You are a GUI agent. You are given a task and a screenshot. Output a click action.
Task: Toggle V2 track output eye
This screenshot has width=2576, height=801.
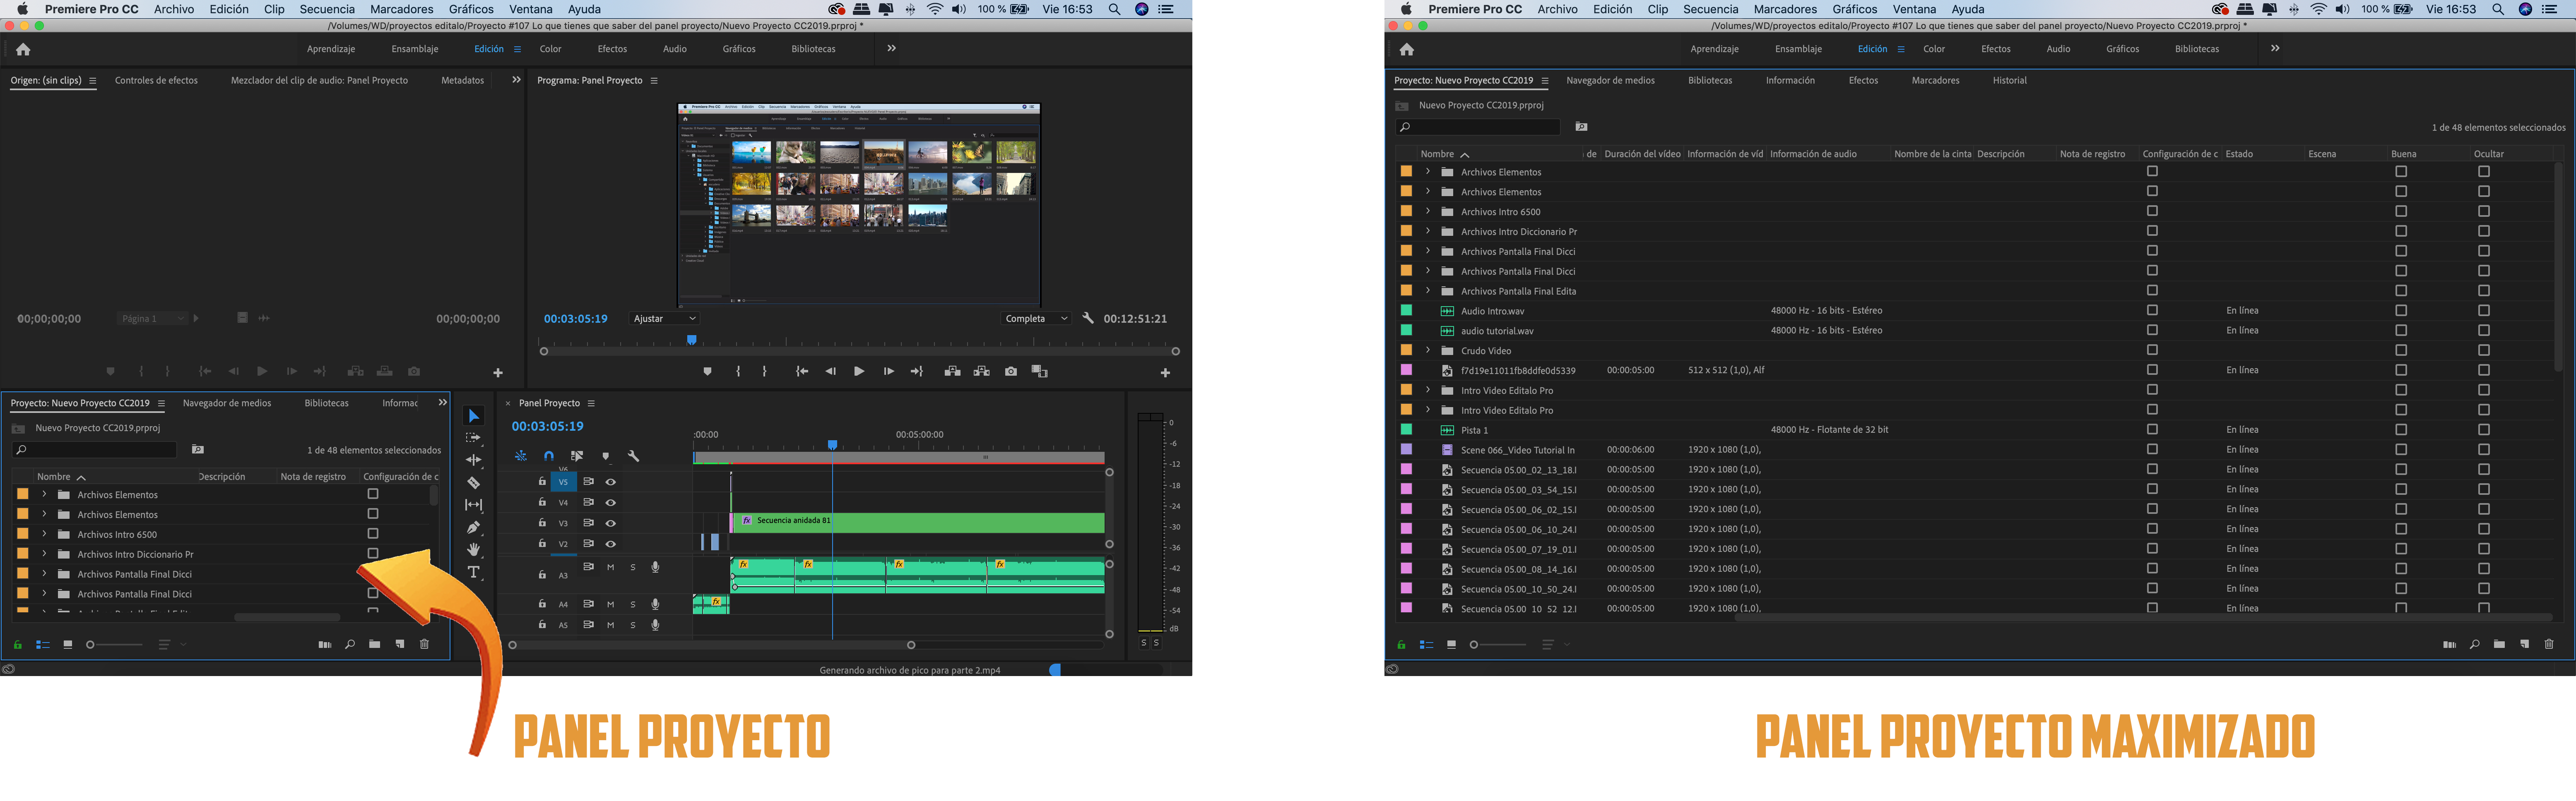611,544
